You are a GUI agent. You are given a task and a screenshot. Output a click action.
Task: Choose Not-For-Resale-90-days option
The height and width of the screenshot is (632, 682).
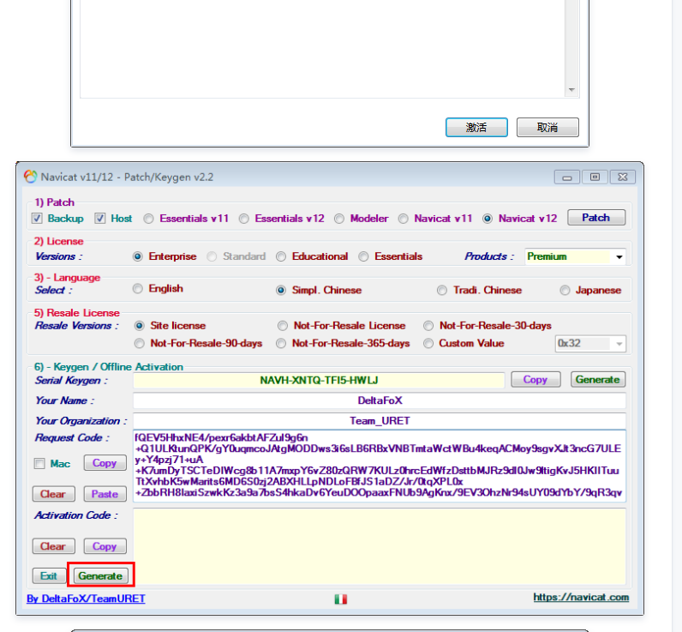(x=139, y=343)
